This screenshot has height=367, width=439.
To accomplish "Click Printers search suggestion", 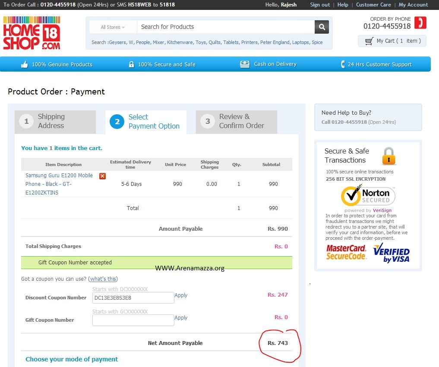I will [x=250, y=43].
